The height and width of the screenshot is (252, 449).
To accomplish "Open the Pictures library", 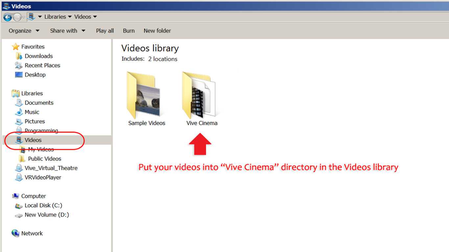I will pos(35,121).
